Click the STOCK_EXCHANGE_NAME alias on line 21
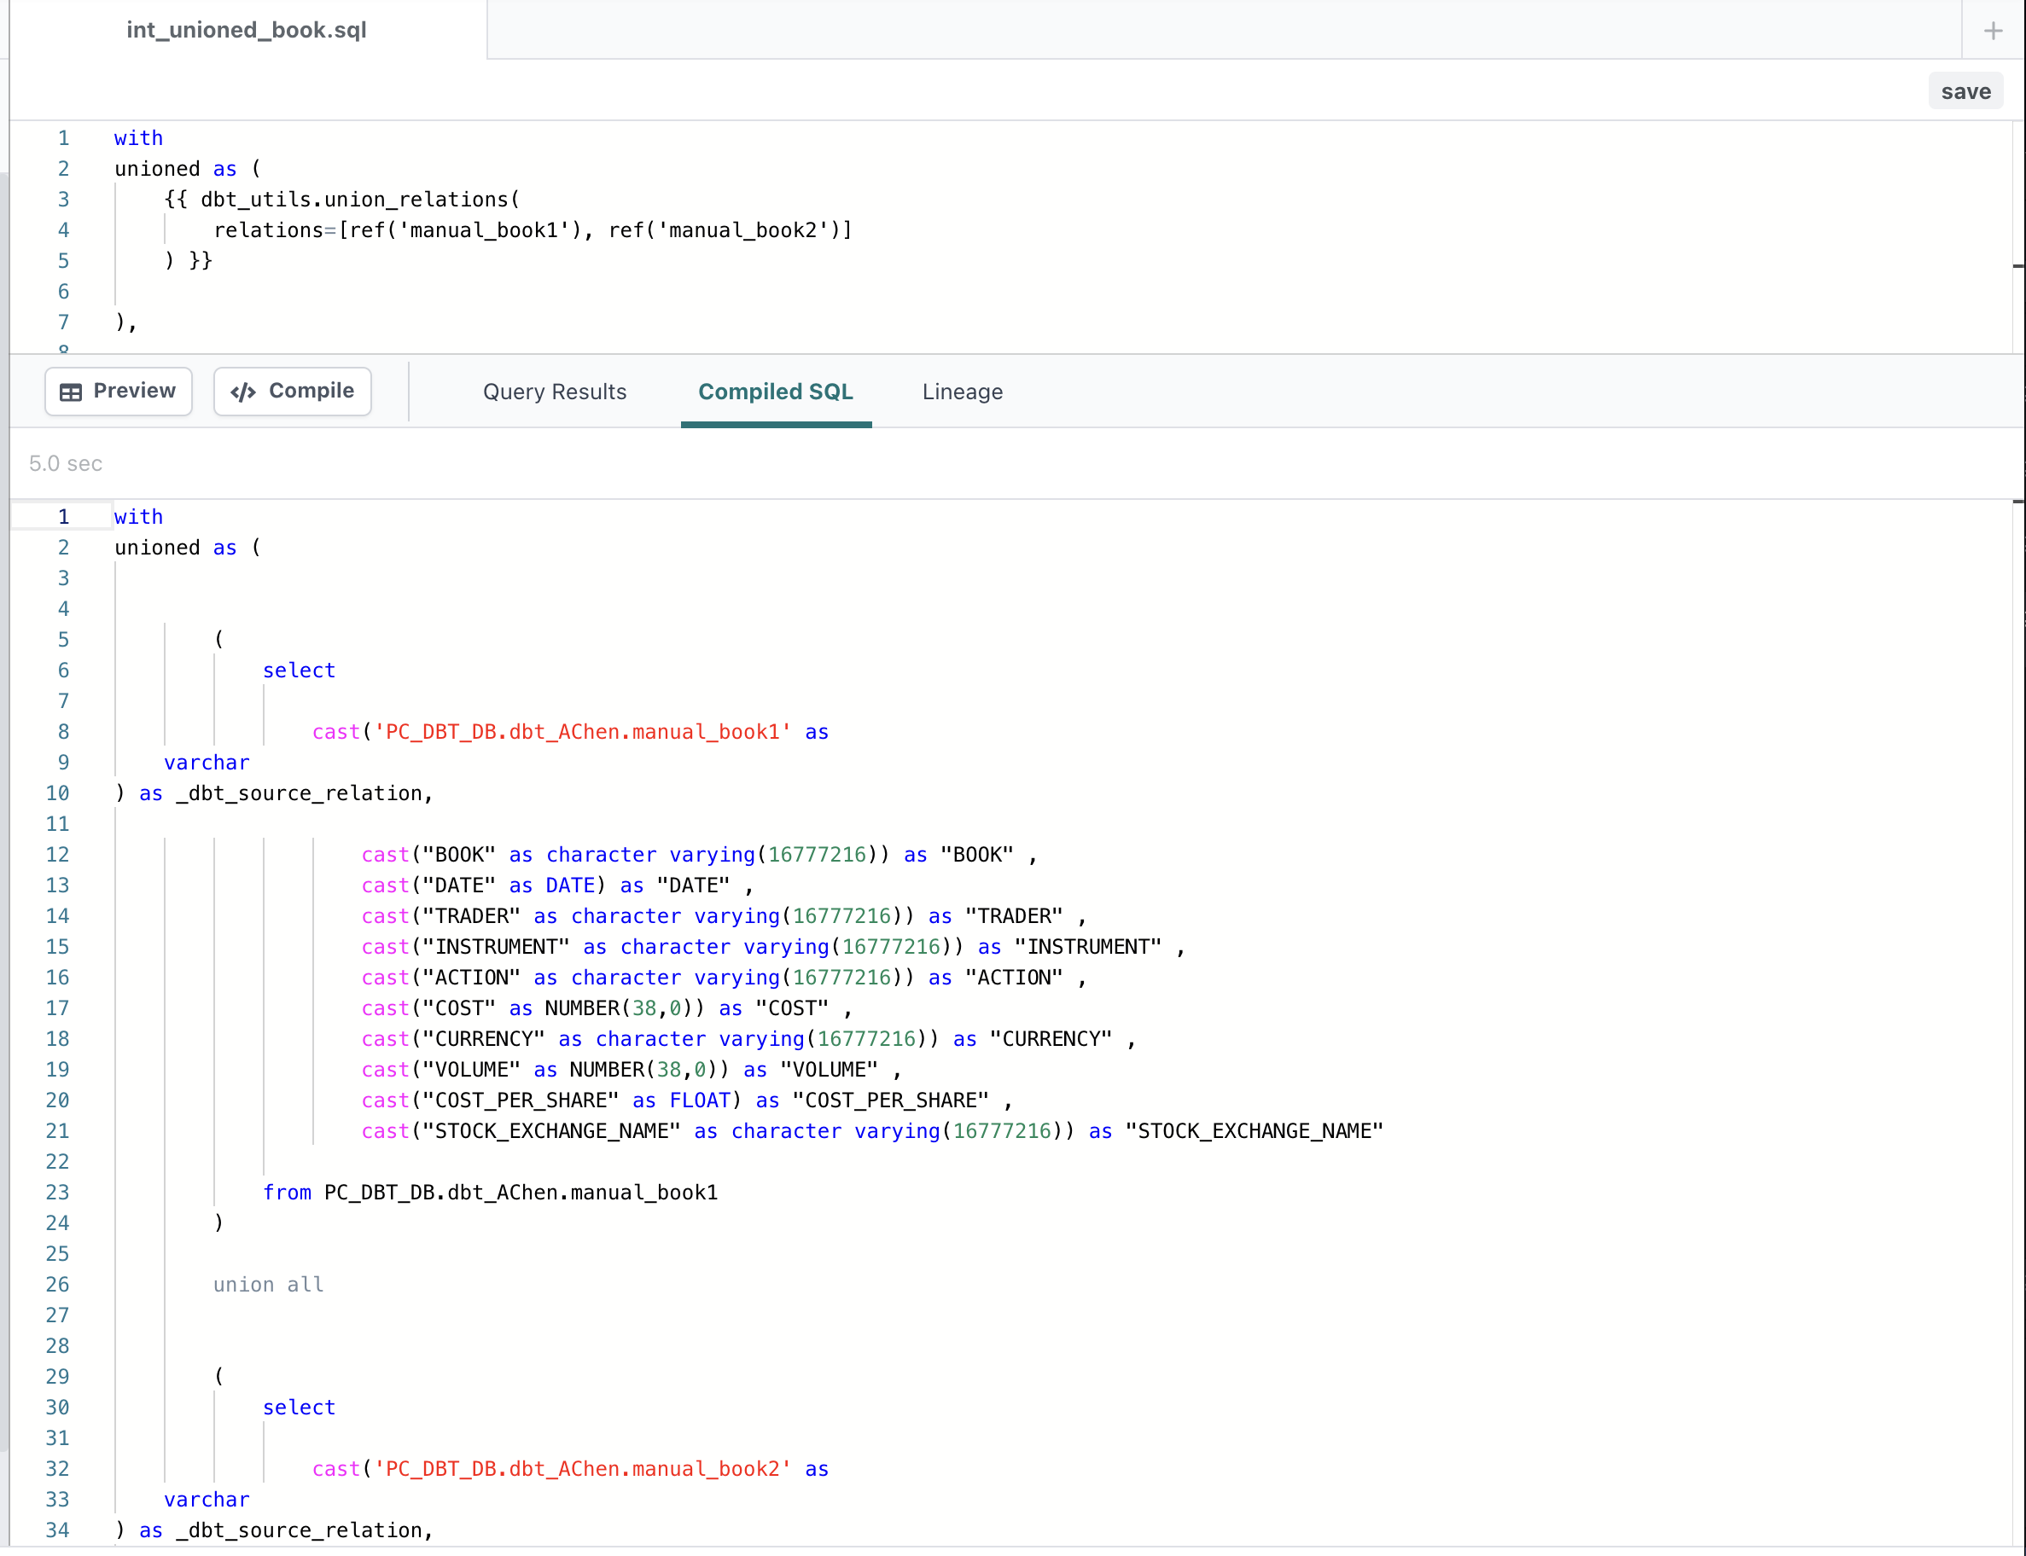This screenshot has width=2026, height=1556. tap(1254, 1131)
